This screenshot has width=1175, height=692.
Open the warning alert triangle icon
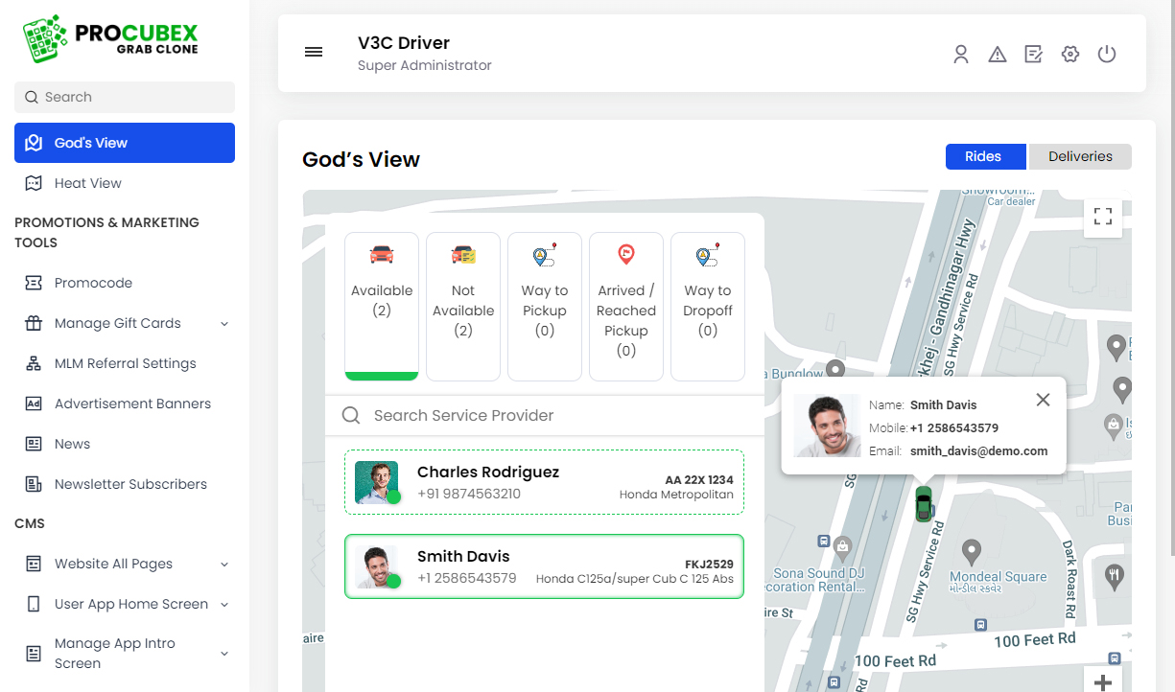click(998, 55)
